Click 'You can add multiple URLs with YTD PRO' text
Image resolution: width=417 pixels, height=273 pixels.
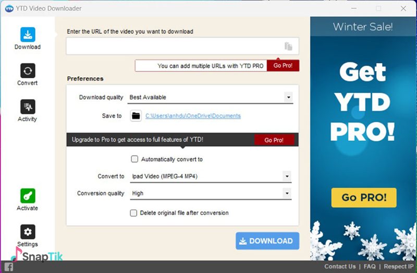pos(211,66)
